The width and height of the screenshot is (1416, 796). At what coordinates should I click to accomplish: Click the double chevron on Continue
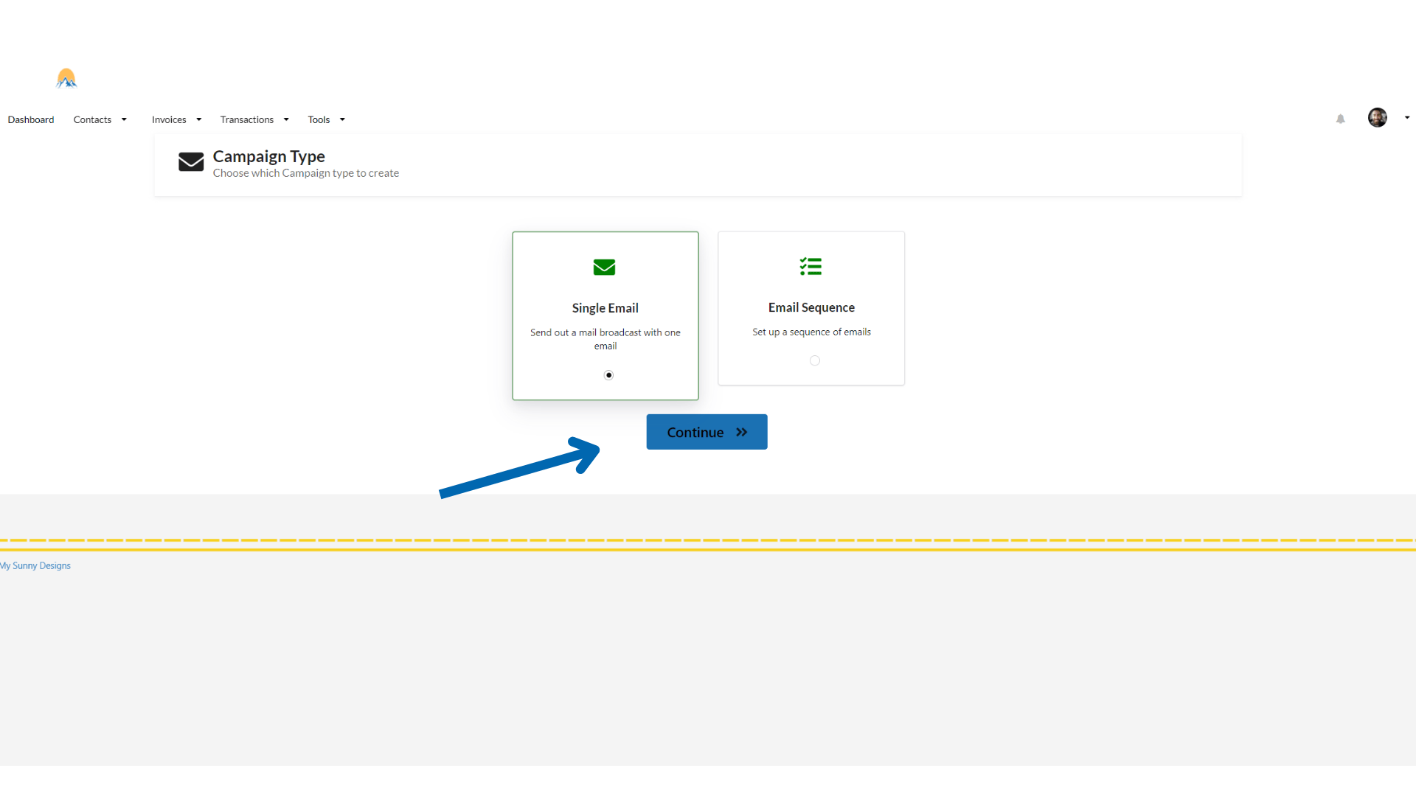point(741,433)
